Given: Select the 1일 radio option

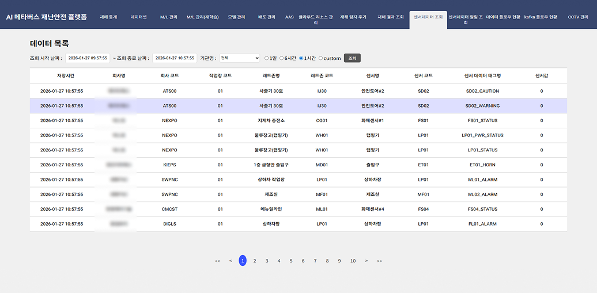Looking at the screenshot, I should click(x=266, y=58).
